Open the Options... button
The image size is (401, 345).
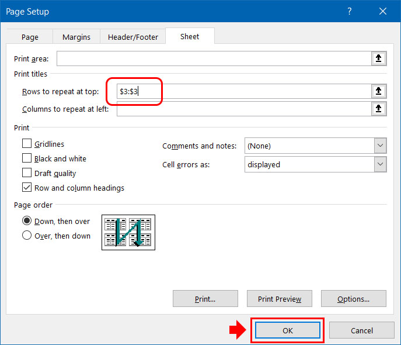click(353, 299)
